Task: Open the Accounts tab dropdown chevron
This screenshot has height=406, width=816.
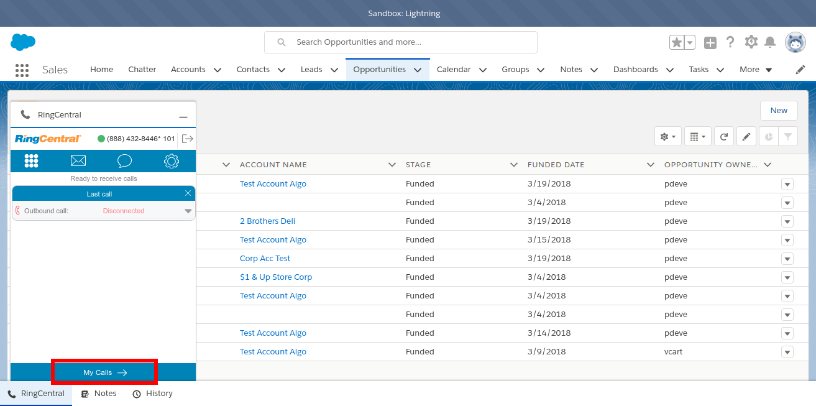Action: pos(218,70)
